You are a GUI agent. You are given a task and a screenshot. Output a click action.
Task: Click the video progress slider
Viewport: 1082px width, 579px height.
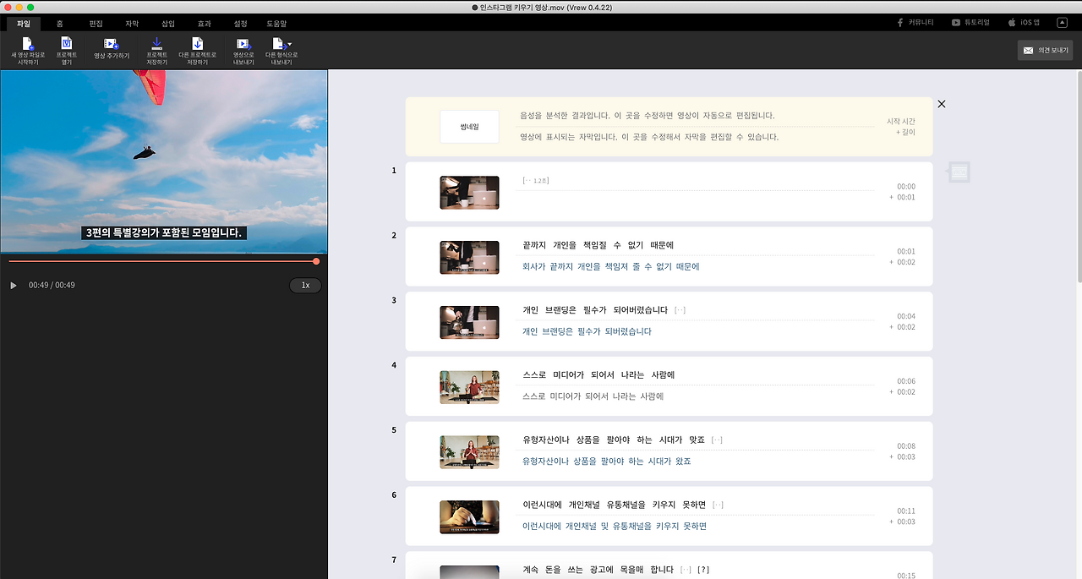click(163, 261)
